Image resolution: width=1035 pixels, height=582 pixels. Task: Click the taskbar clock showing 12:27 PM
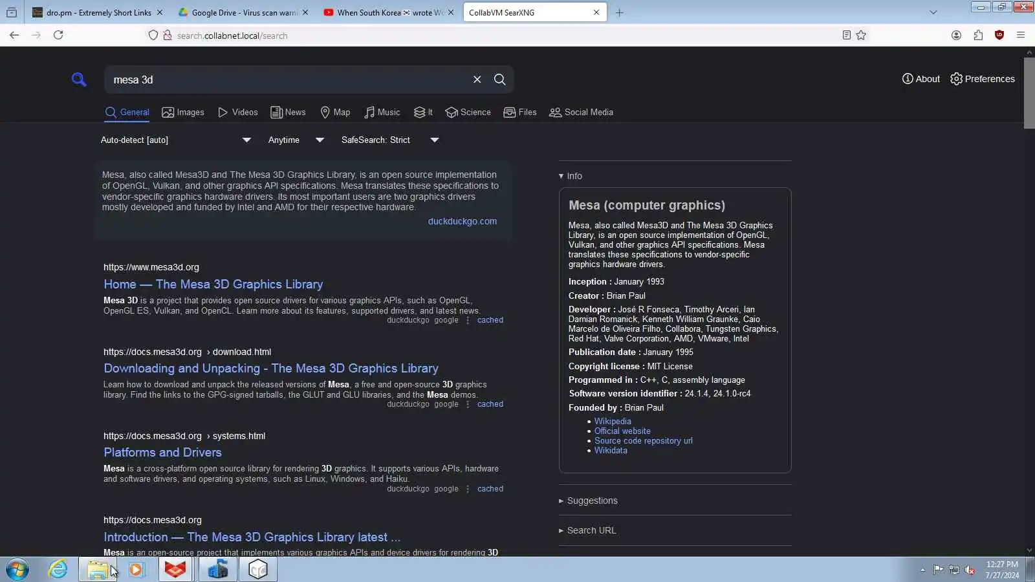point(1002,570)
